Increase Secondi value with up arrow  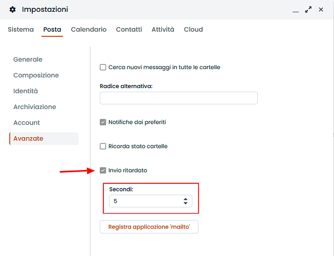(185, 199)
